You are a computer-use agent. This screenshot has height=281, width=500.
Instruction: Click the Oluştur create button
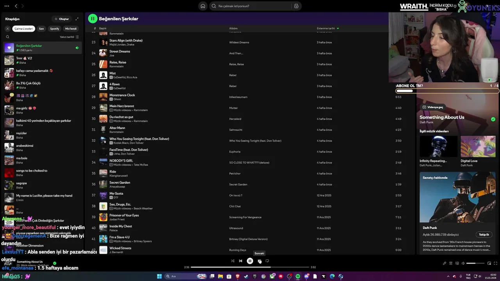pyautogui.click(x=62, y=19)
